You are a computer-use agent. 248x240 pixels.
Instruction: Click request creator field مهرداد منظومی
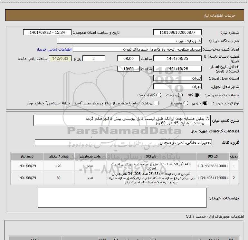point(137,49)
